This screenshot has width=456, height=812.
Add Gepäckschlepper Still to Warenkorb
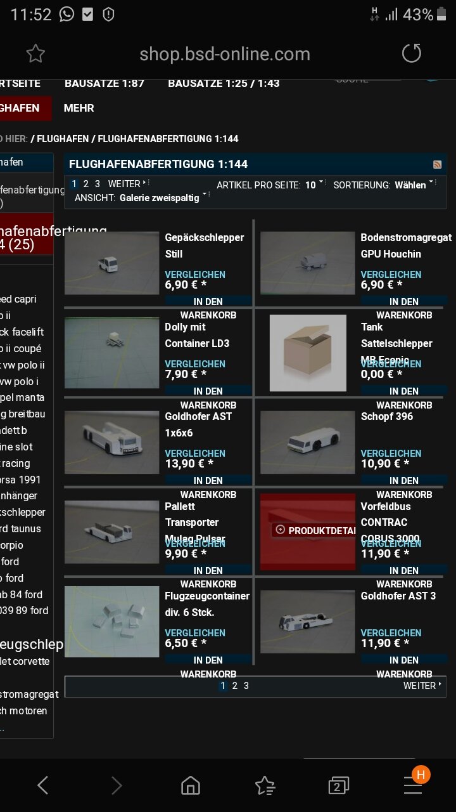[208, 308]
